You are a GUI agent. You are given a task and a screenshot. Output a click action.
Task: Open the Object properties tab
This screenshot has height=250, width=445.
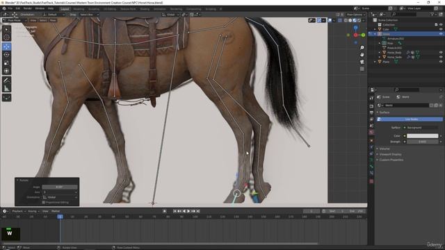point(371,140)
